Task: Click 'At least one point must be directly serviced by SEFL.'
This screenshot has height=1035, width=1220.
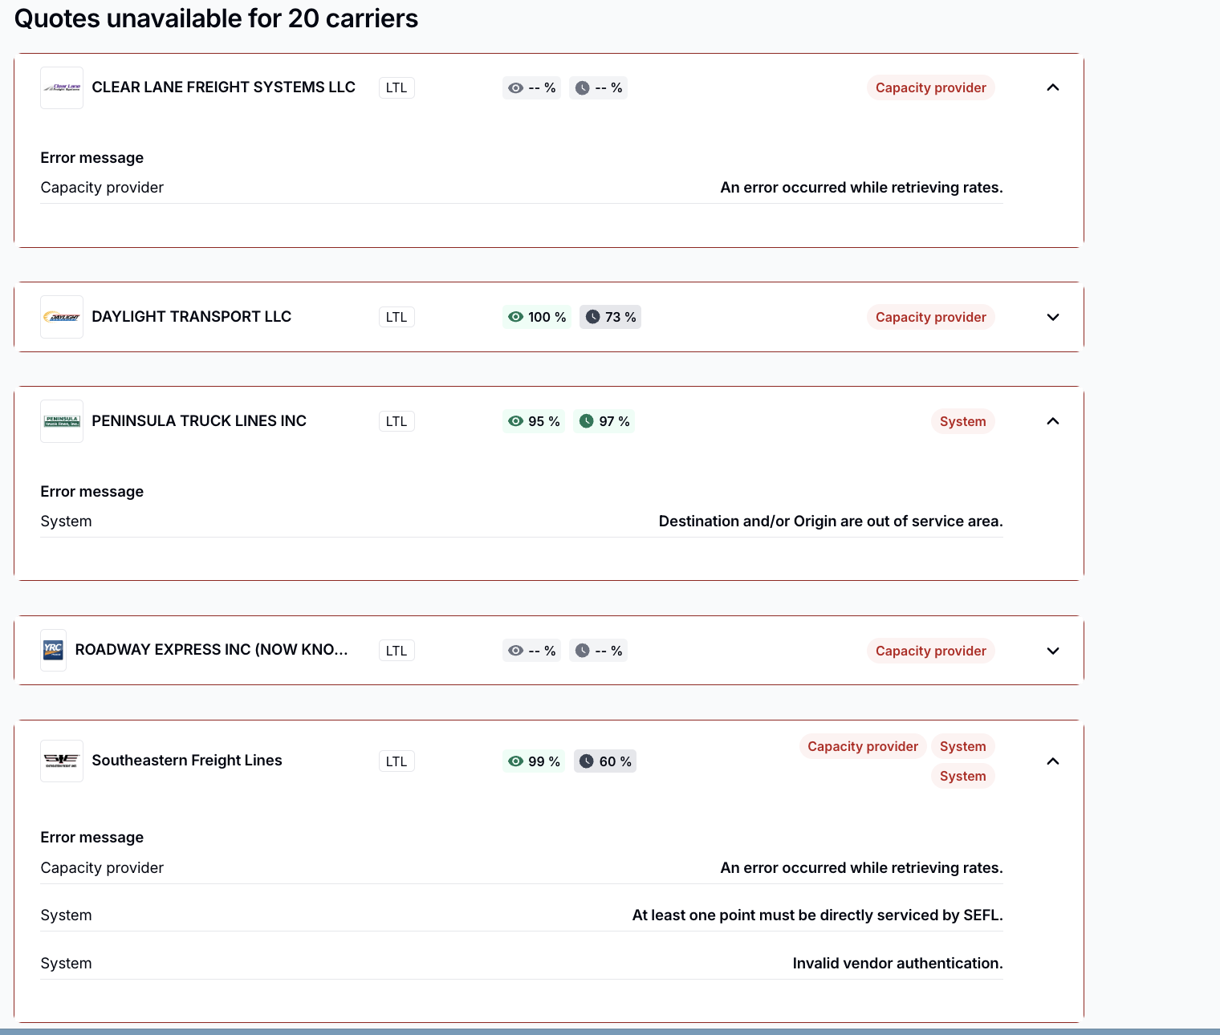Action: coord(818,915)
